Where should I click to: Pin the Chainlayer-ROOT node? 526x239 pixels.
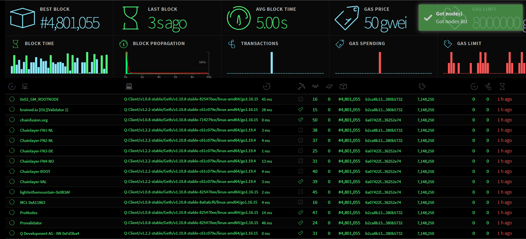(12, 171)
